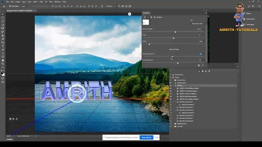Image resolution: width=262 pixels, height=147 pixels.
Task: Open the Edit menu
Action: 12,2
